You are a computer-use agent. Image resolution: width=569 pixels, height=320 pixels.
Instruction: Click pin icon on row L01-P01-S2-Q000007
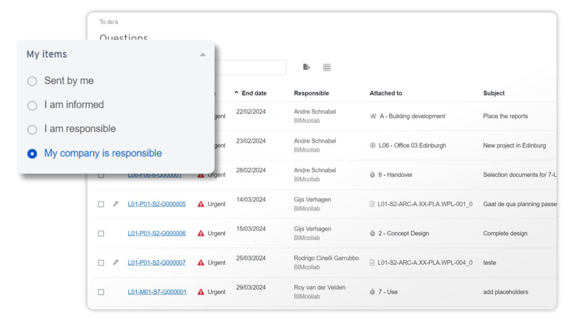click(x=116, y=262)
